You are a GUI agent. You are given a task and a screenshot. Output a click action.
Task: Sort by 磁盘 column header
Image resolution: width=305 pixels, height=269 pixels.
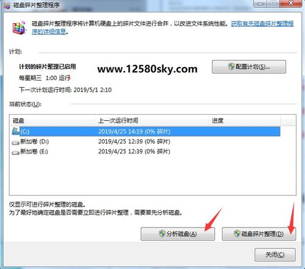click(x=53, y=121)
